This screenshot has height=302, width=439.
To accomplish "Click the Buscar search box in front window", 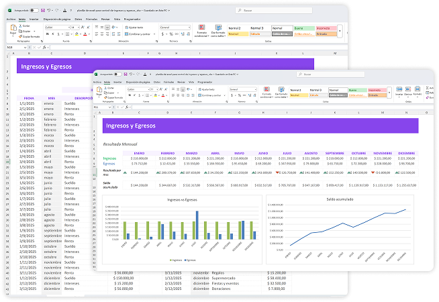I will coord(330,74).
